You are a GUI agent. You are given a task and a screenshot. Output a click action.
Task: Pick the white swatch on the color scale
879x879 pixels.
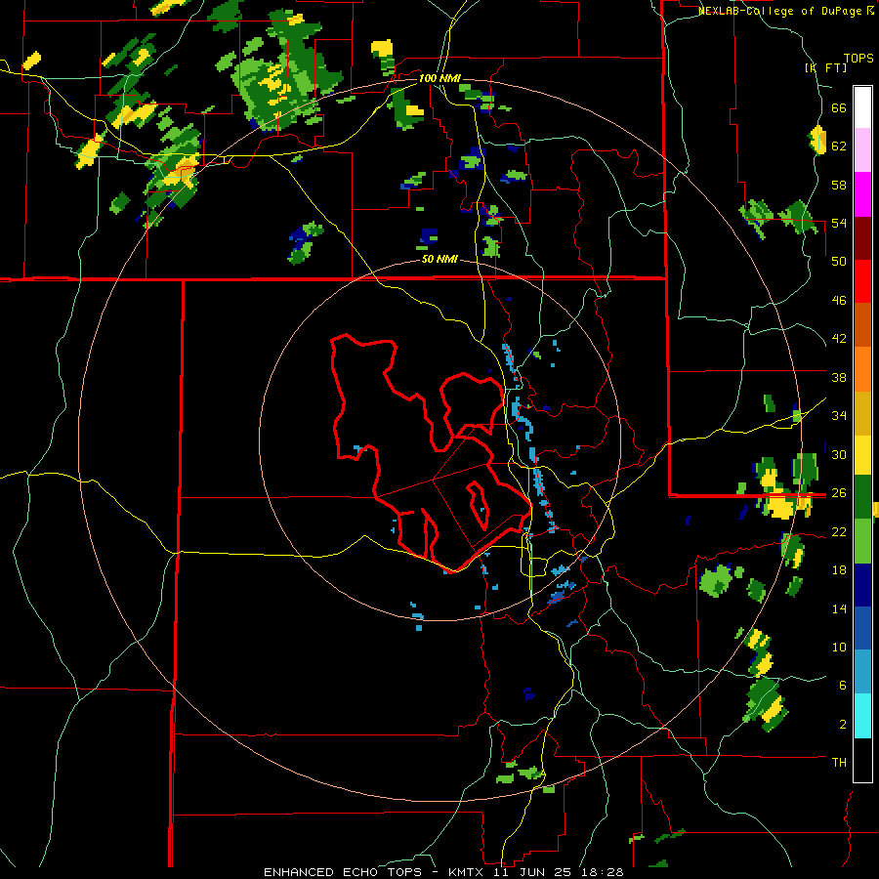(x=862, y=107)
